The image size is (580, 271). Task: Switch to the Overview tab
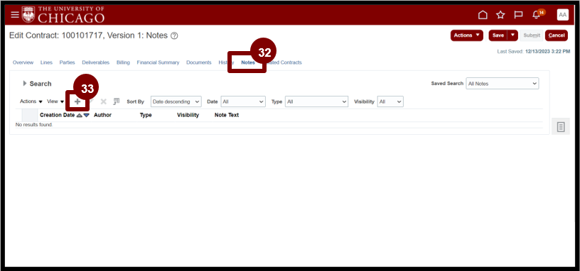tap(23, 62)
